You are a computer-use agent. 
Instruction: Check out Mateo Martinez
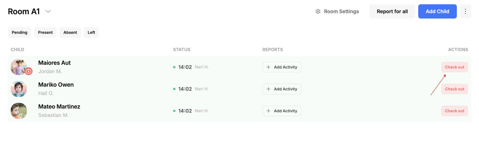455,111
